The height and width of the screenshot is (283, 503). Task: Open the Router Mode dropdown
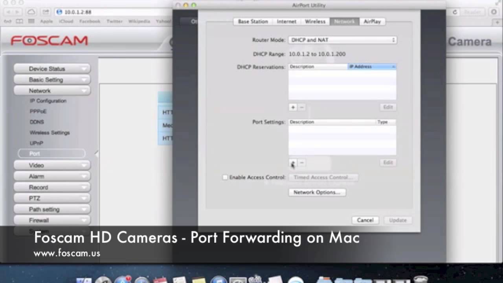pyautogui.click(x=342, y=40)
